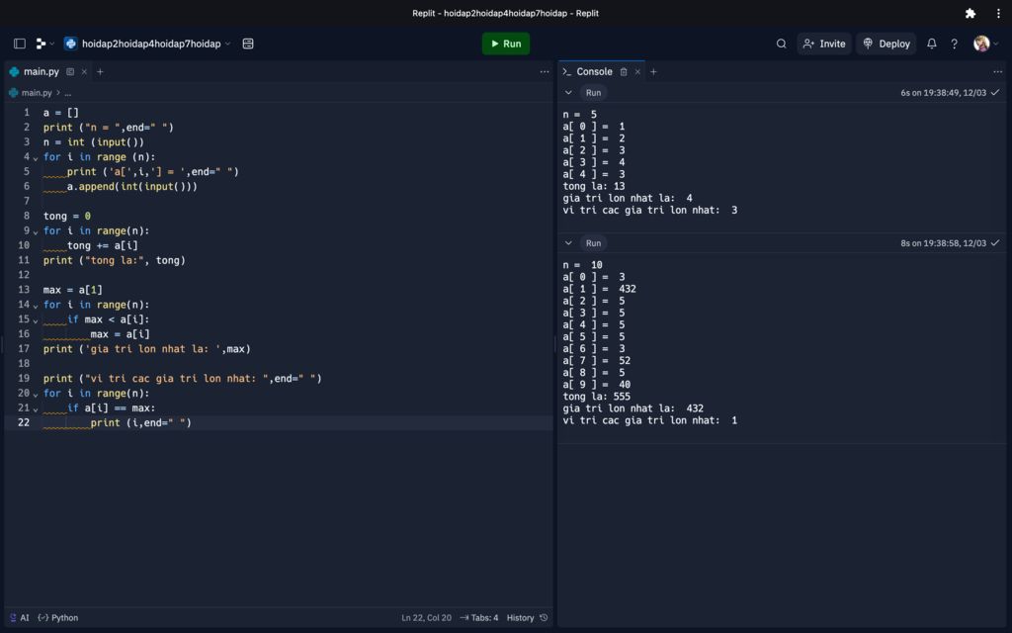1012x633 pixels.
Task: Click the Deploy button
Action: coord(885,44)
